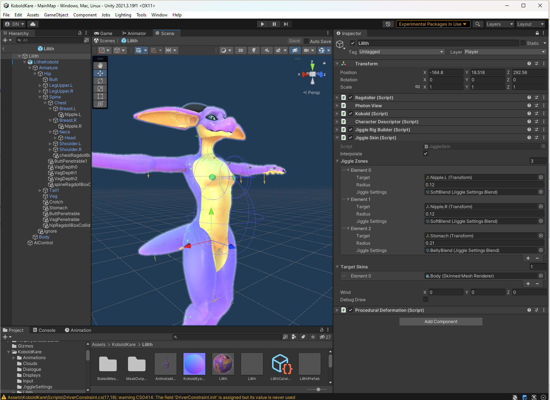Select the combined Transform tool
This screenshot has height=400, width=550.
tap(100, 104)
